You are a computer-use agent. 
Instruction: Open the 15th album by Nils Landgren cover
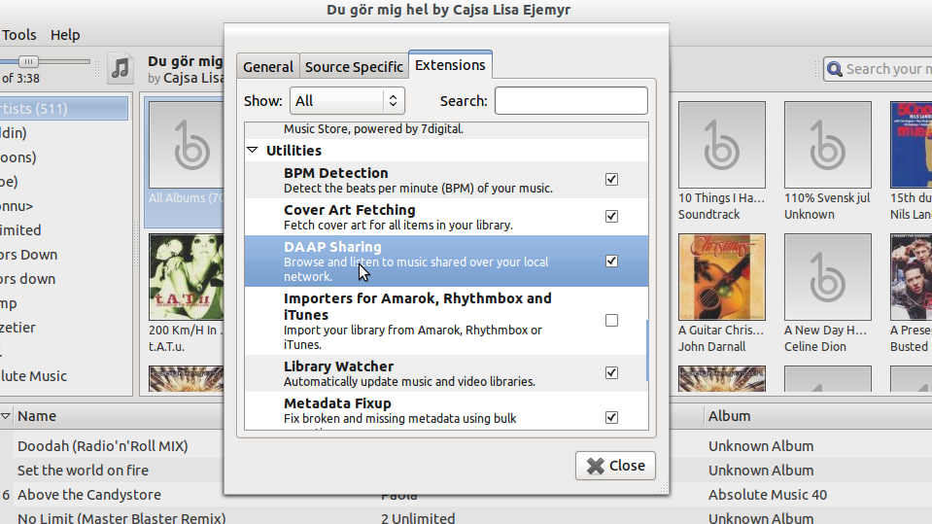pos(911,145)
